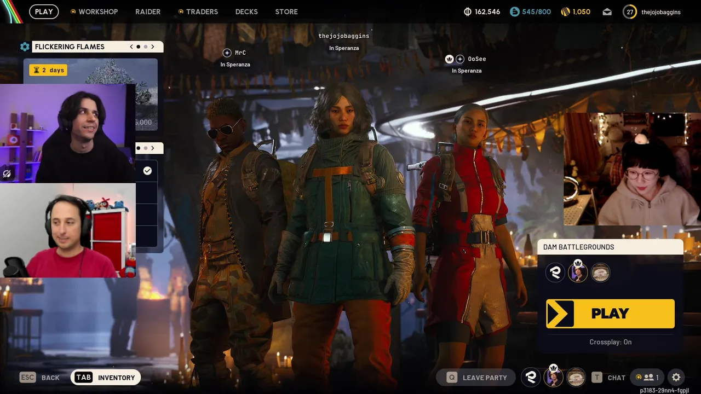
Task: Open the CHAT button
Action: point(608,378)
